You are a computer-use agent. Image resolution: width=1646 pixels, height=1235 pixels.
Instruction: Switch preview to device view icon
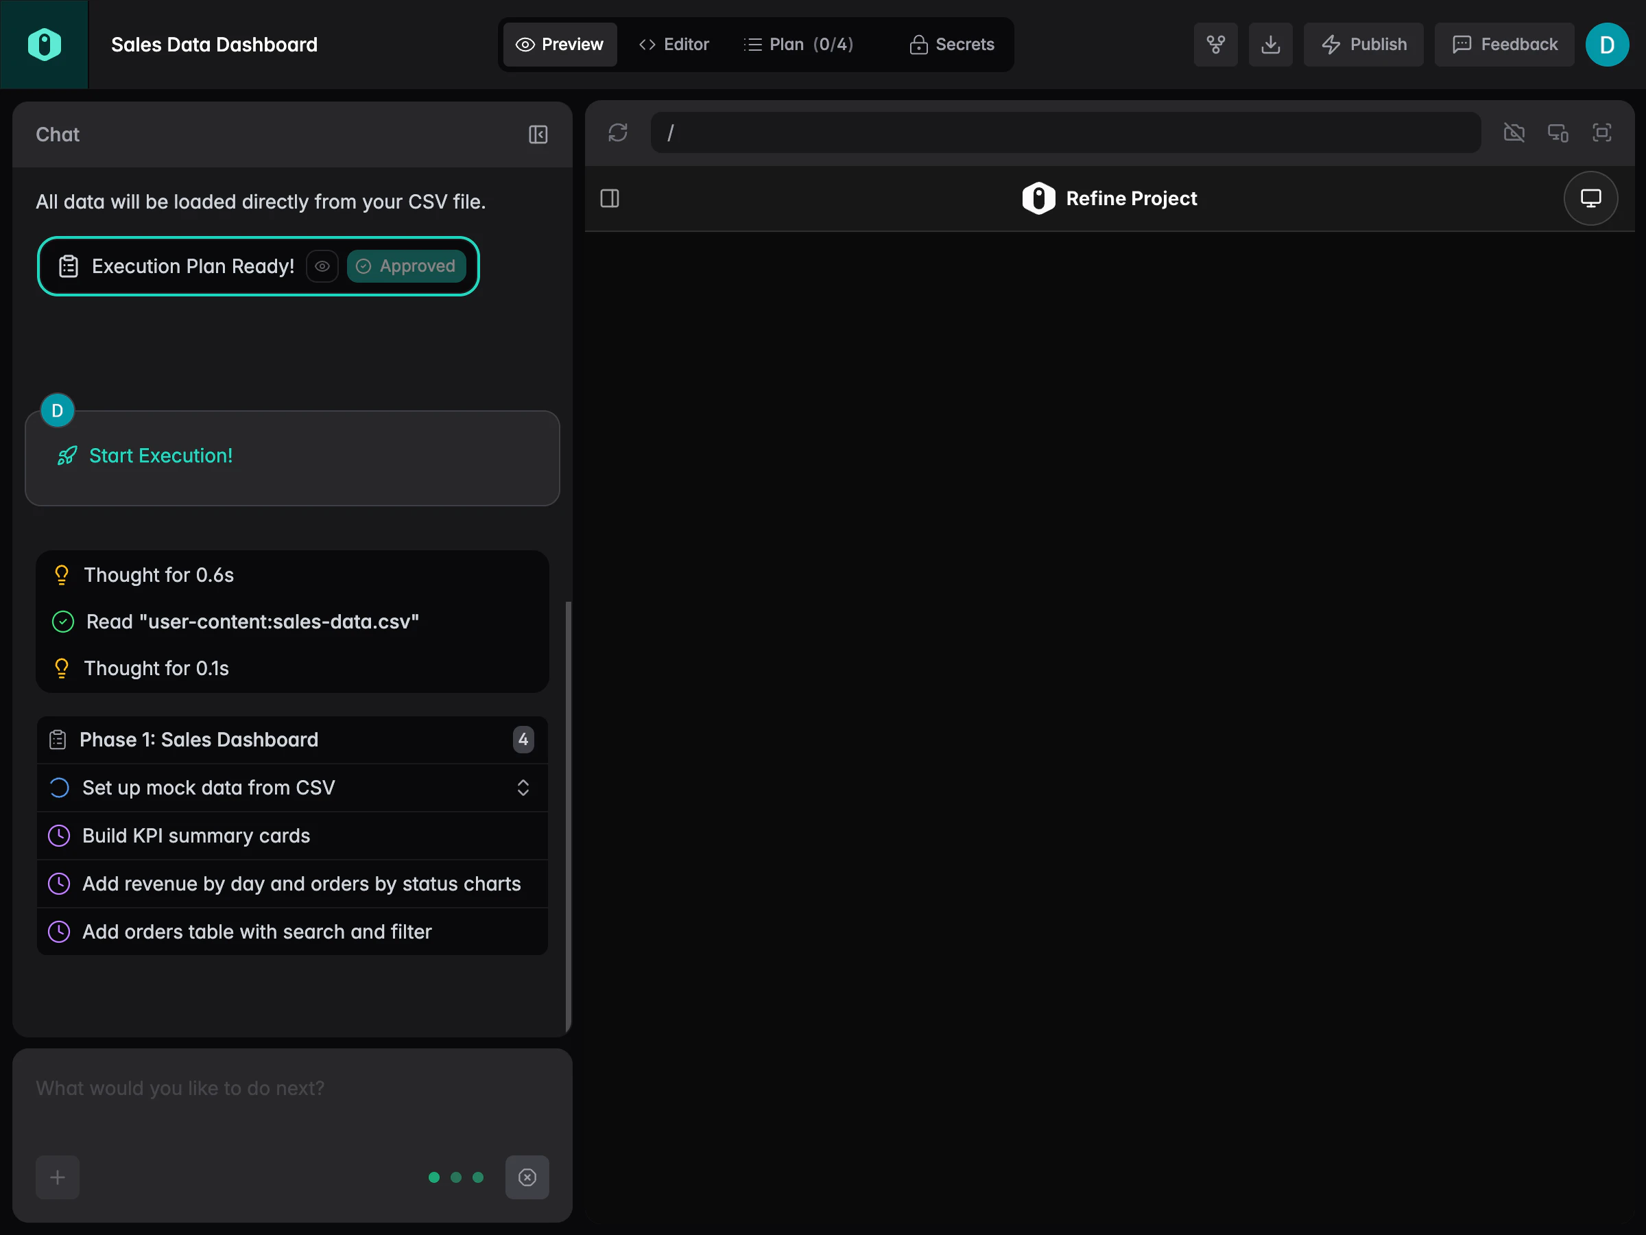click(1558, 132)
